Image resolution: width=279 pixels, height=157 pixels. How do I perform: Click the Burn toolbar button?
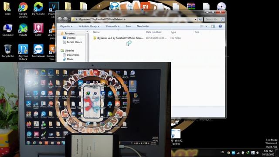coord(128,26)
